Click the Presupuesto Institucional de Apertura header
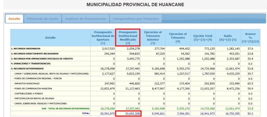 [x=103, y=38]
